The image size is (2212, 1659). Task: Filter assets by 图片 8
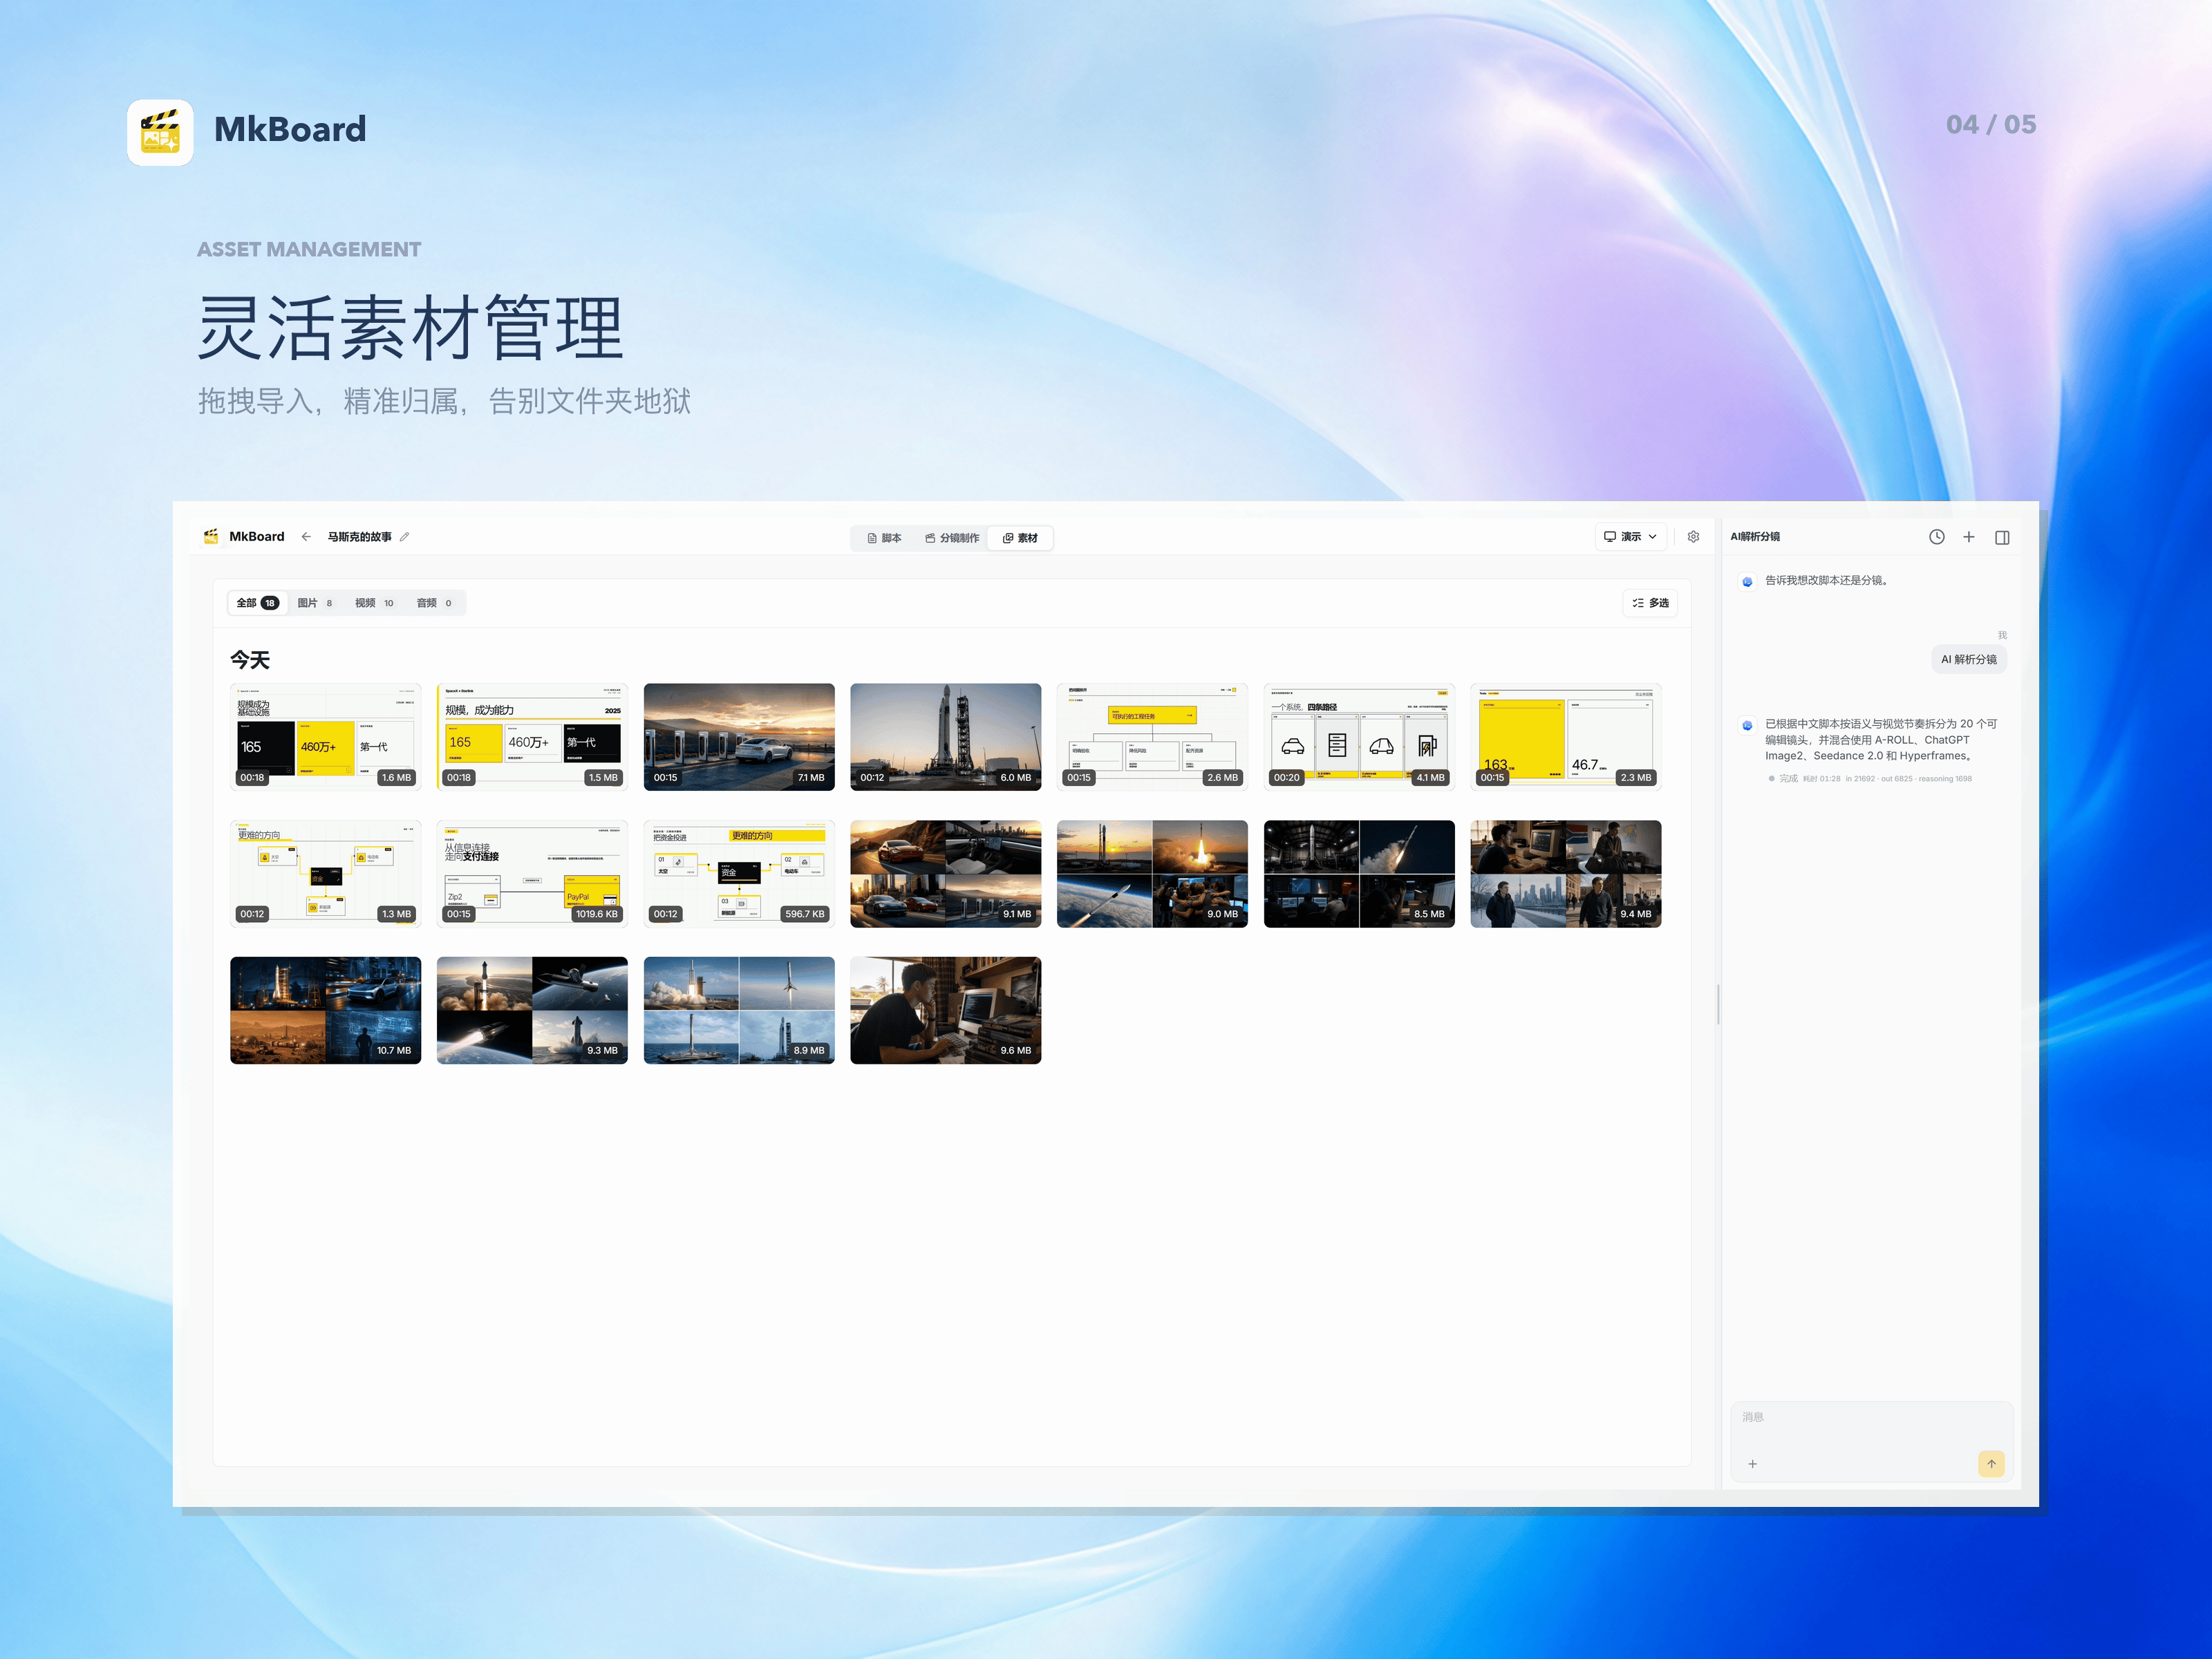point(315,603)
